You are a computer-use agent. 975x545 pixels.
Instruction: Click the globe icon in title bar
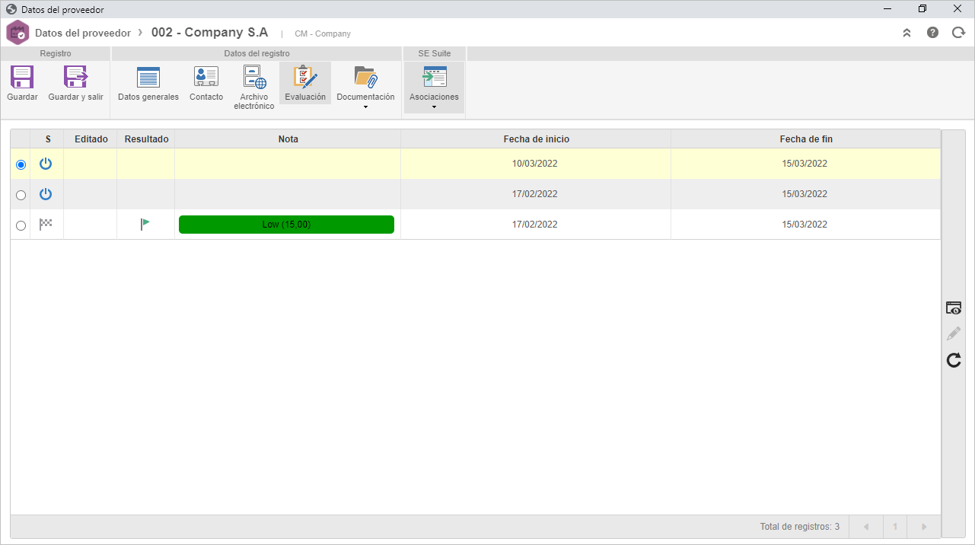point(11,9)
